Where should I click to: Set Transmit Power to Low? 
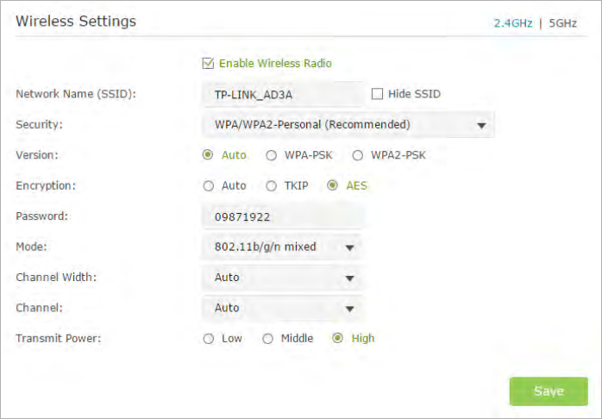(208, 339)
